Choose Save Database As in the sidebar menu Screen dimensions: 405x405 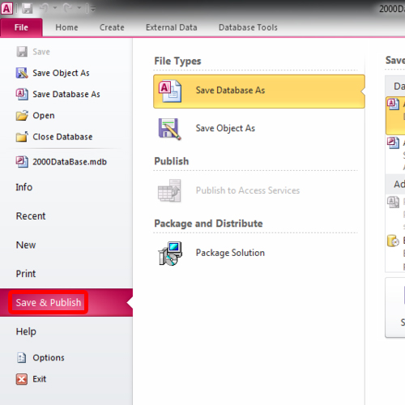tap(66, 94)
